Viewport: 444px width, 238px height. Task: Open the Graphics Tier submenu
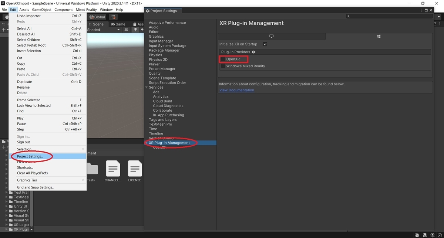tap(47, 180)
